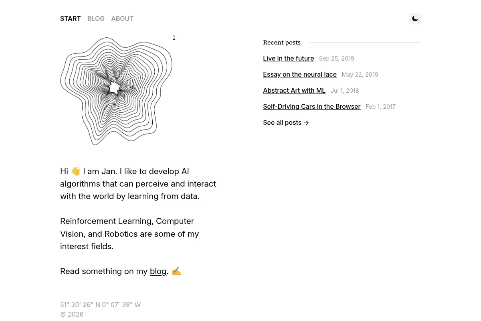481x321 pixels.
Task: Click the abstract contour line artwork
Action: click(116, 91)
